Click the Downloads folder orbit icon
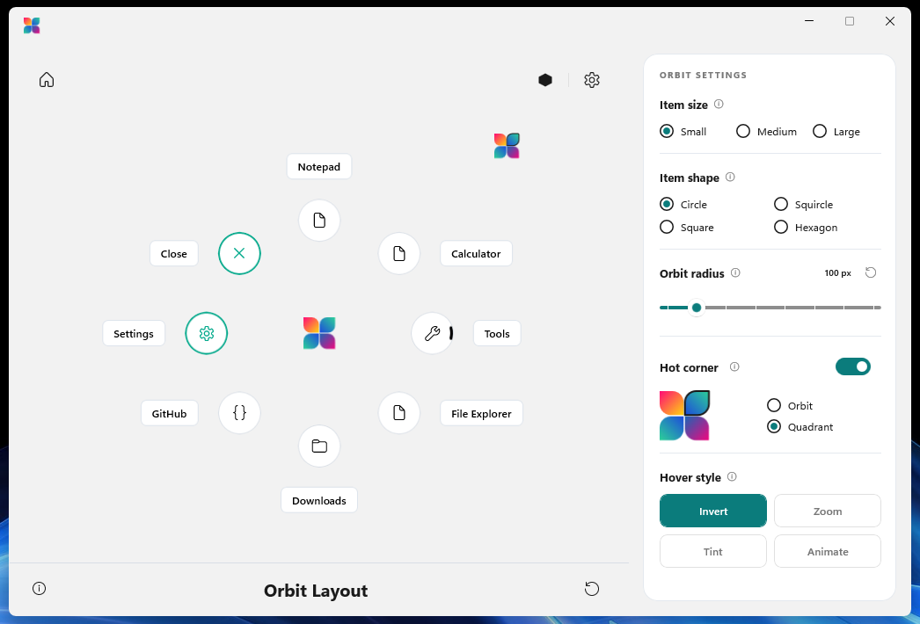The height and width of the screenshot is (624, 920). [x=319, y=446]
